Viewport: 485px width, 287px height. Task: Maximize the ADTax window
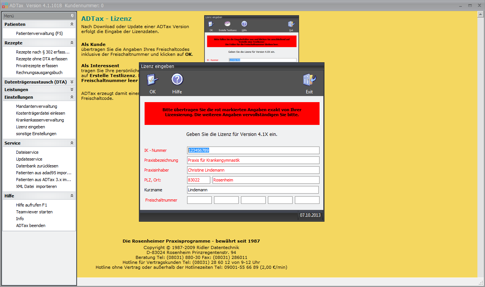point(470,6)
